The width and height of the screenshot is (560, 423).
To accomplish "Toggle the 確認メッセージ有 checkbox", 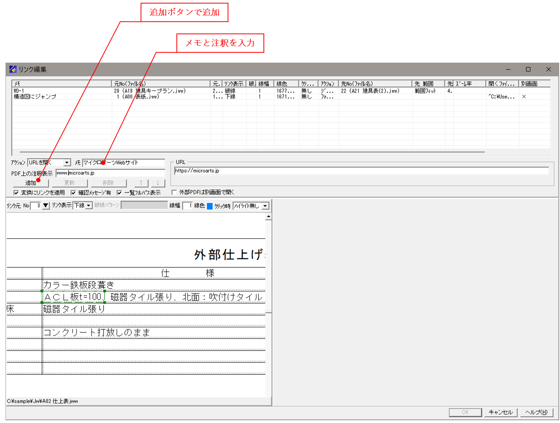I will [72, 192].
